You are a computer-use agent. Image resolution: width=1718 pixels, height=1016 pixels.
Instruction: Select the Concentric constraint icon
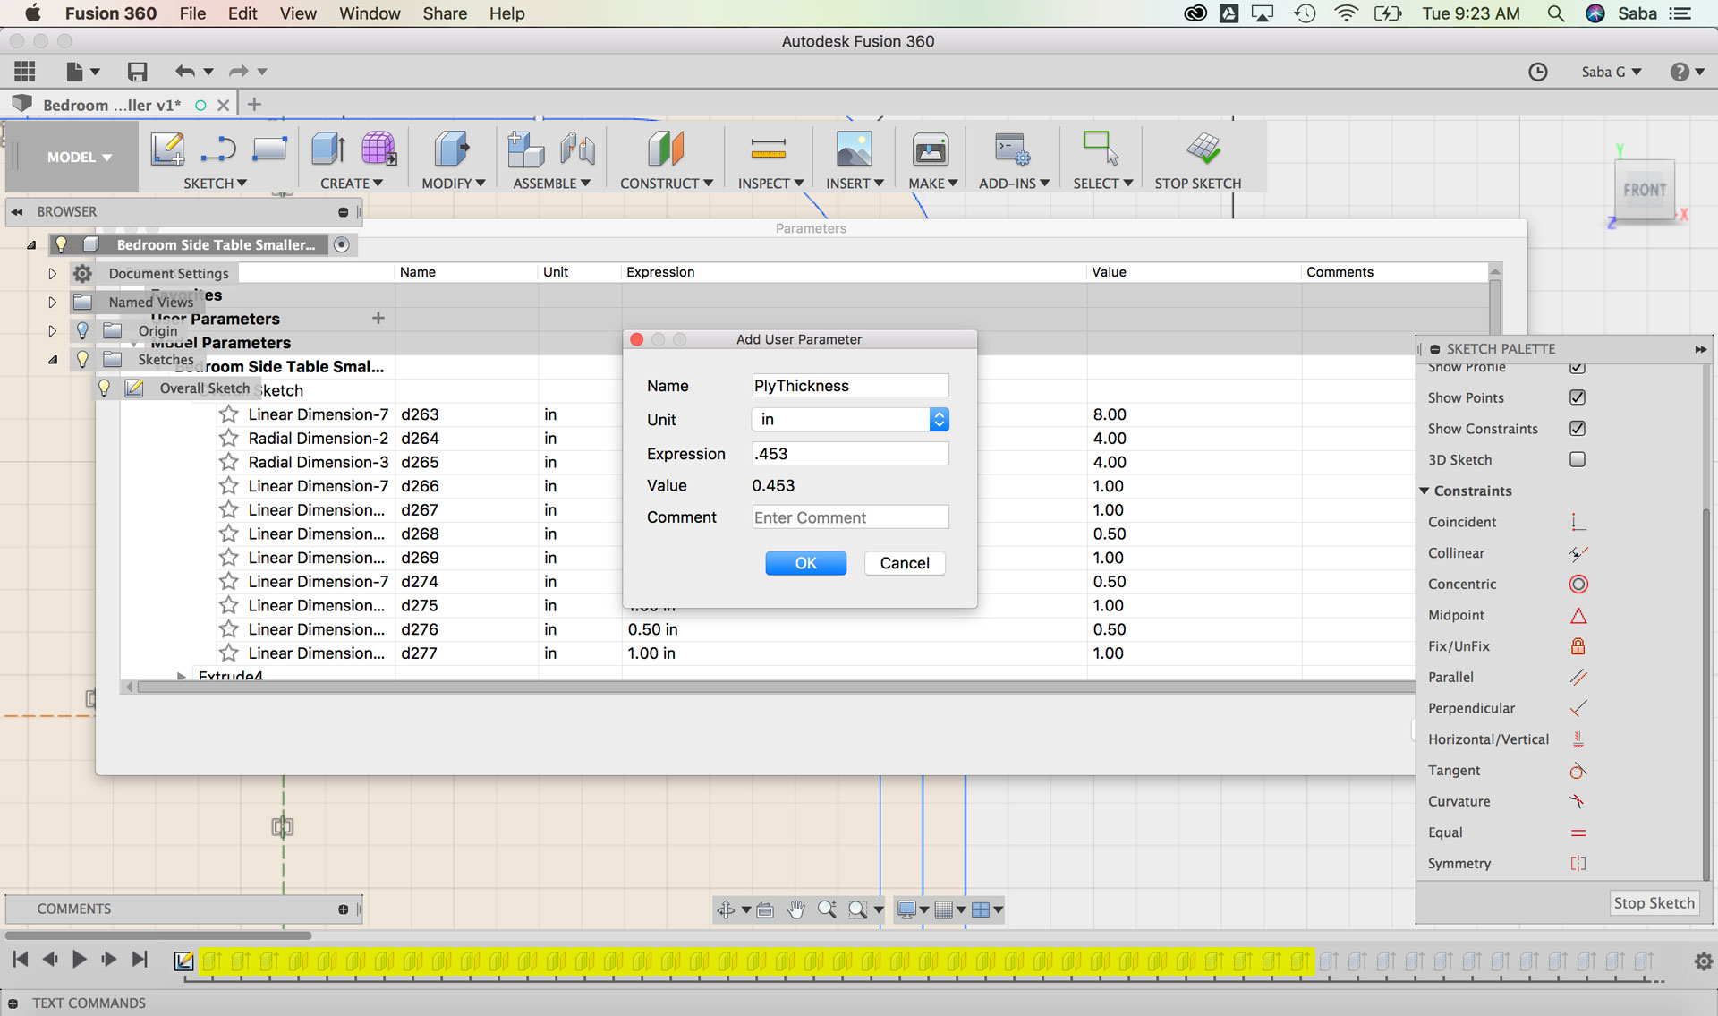[1578, 585]
